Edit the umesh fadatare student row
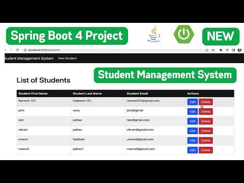Viewport: 244px width, 183px height. pyautogui.click(x=193, y=140)
